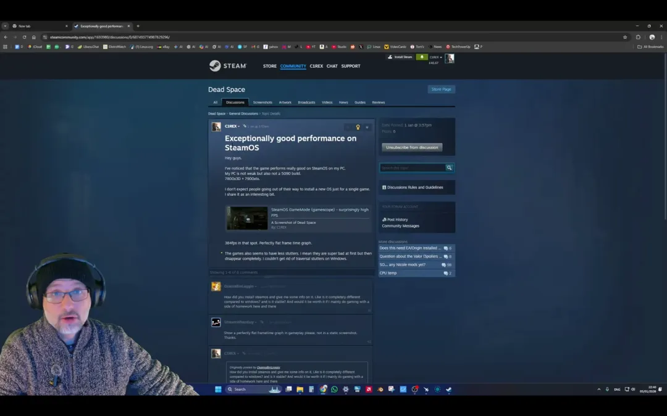
Task: Open the All Bookmarks folder
Action: [650, 47]
